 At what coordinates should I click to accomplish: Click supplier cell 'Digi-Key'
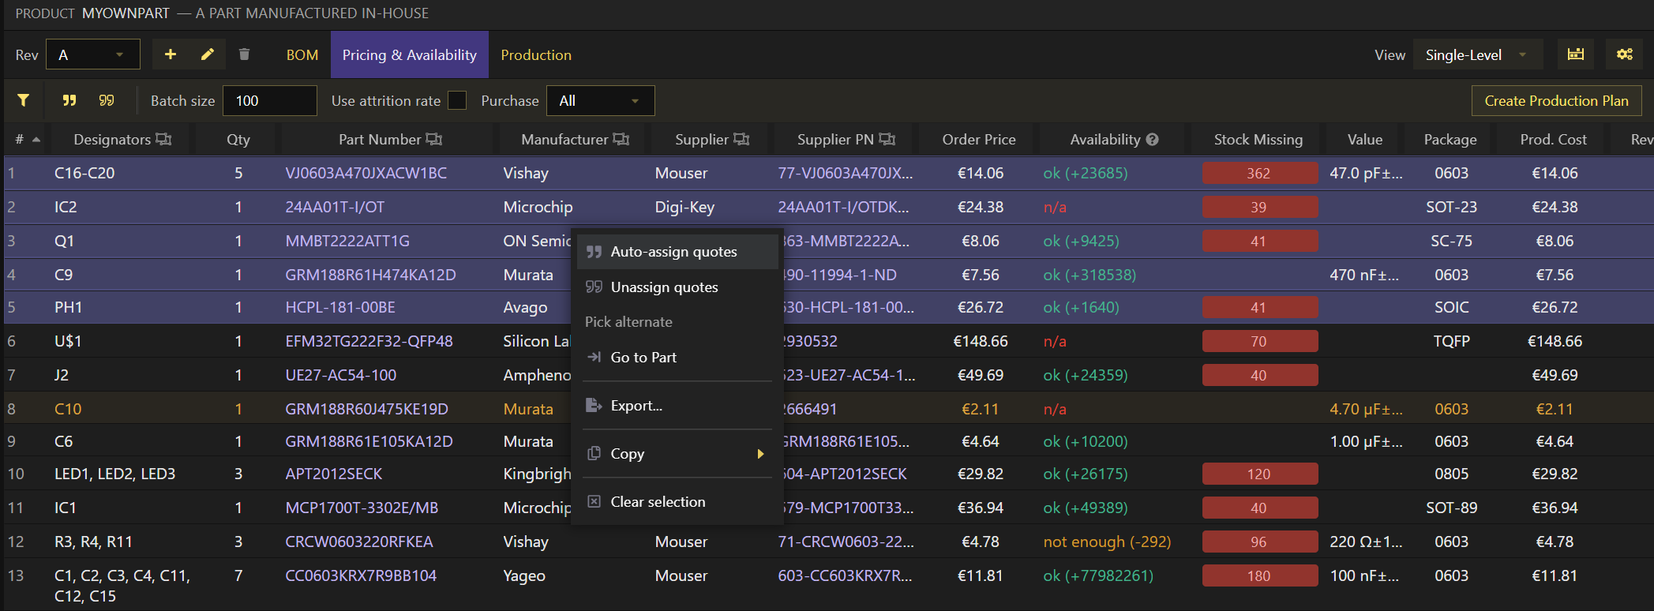click(x=684, y=207)
